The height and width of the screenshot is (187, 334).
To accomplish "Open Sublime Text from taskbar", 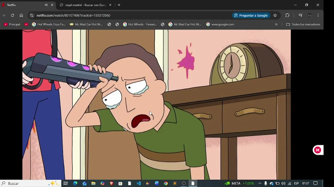I will click(x=175, y=183).
